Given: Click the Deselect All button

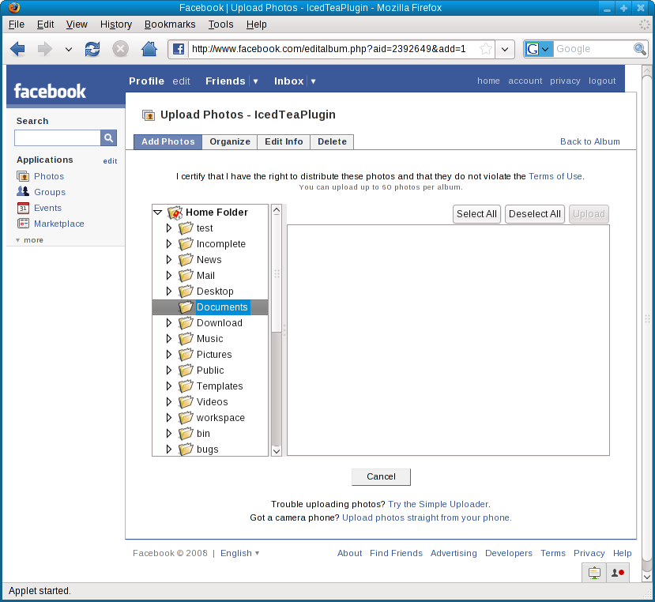Looking at the screenshot, I should point(535,214).
